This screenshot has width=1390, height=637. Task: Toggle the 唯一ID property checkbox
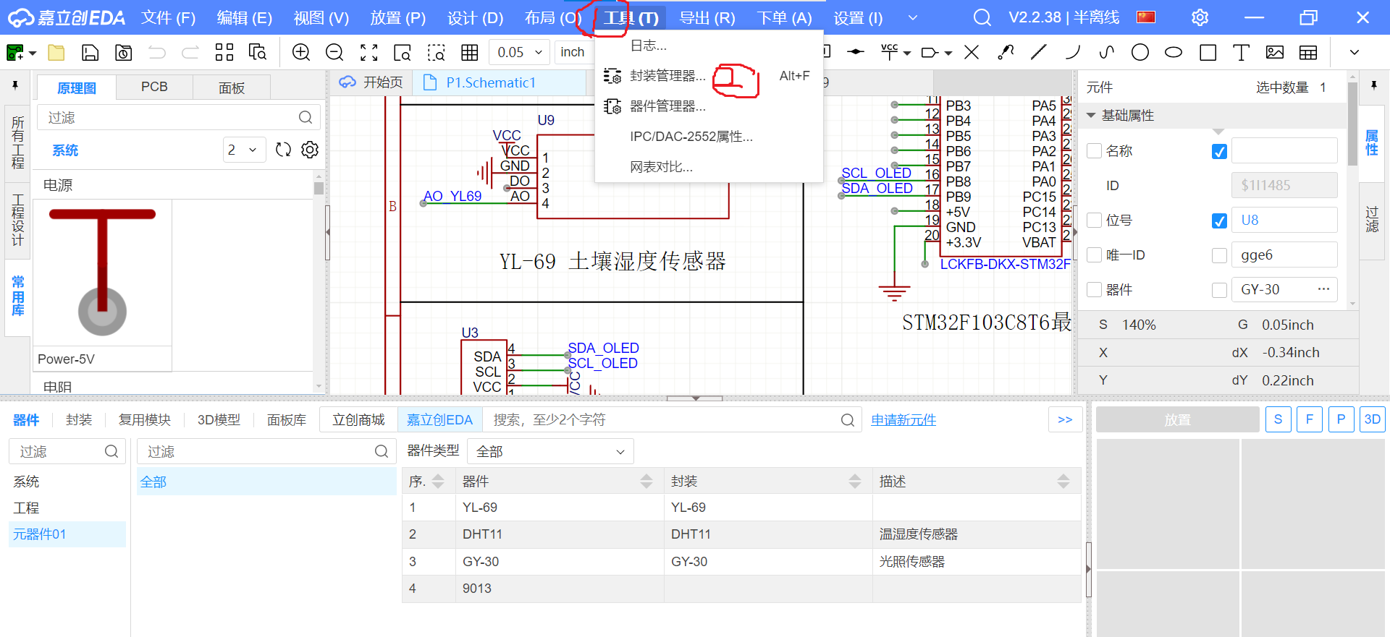[x=1095, y=255]
